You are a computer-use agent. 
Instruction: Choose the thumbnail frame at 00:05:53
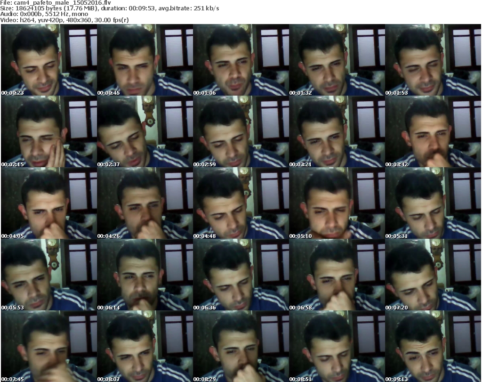click(x=49, y=275)
